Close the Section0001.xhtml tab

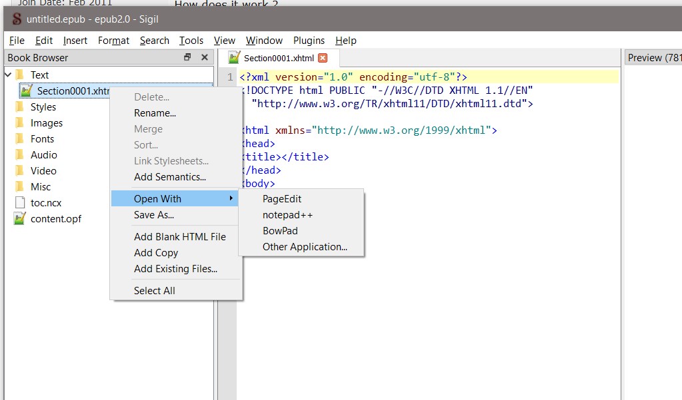[323, 58]
